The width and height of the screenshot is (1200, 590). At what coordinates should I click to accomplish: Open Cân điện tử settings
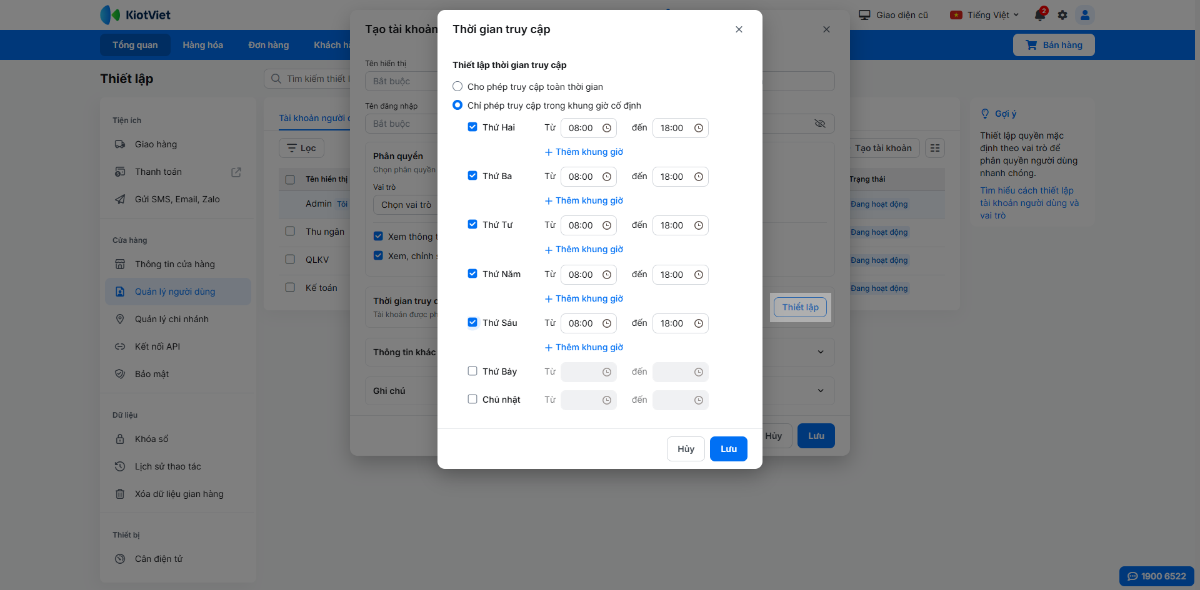click(178, 559)
